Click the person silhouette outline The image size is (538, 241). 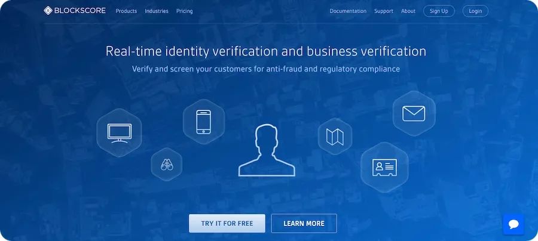click(267, 150)
